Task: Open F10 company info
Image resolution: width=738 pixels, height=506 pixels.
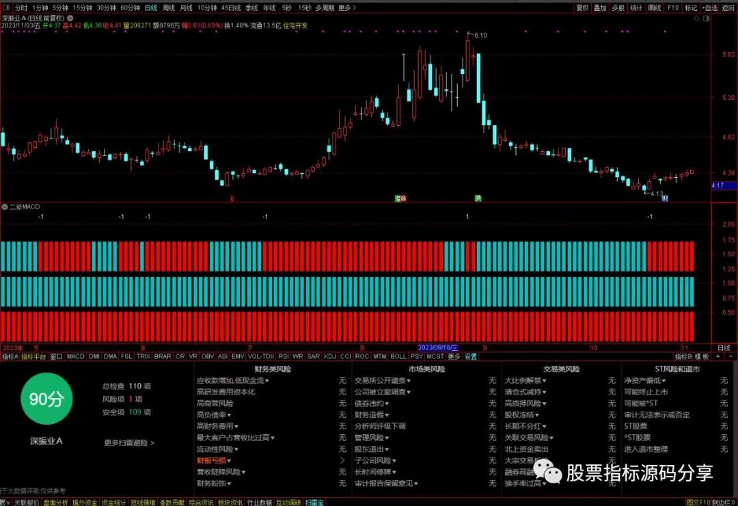Action: [673, 8]
